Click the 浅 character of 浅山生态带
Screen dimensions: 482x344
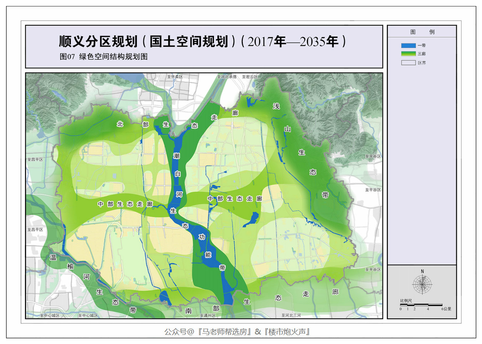click(276, 106)
